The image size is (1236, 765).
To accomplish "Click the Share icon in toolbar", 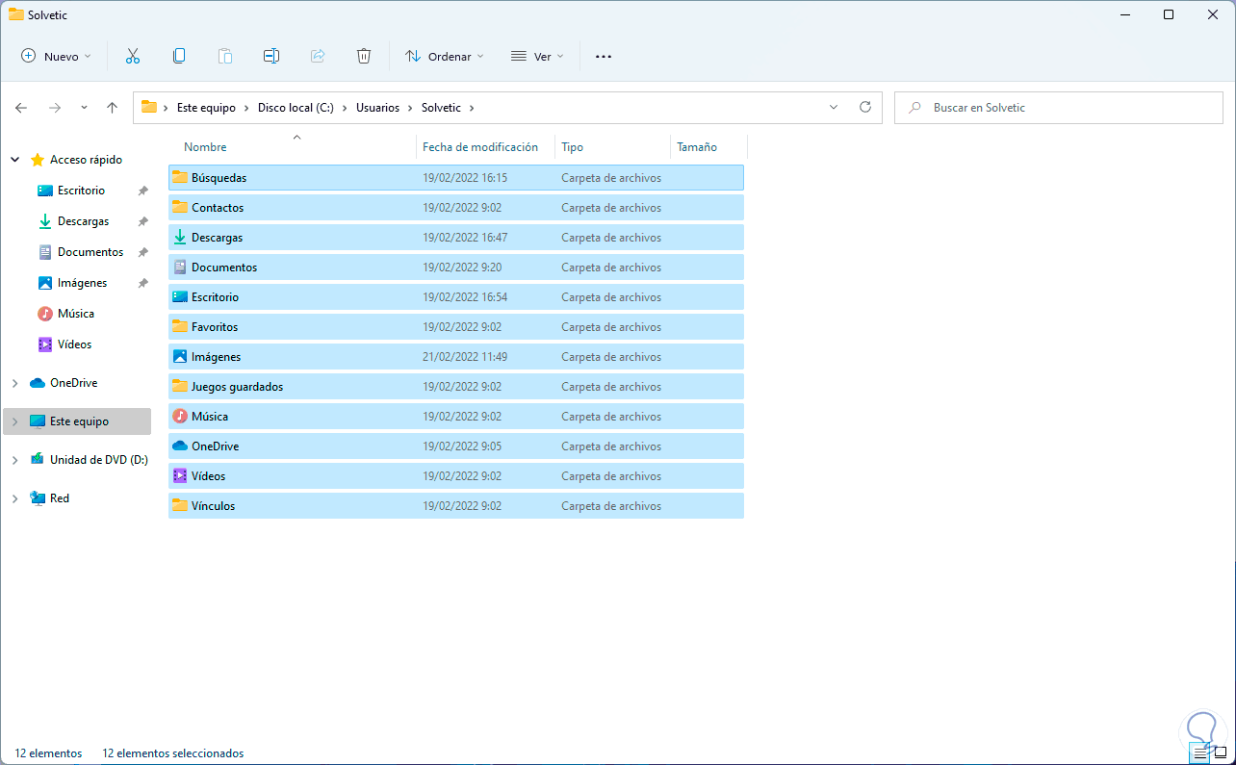I will [318, 57].
